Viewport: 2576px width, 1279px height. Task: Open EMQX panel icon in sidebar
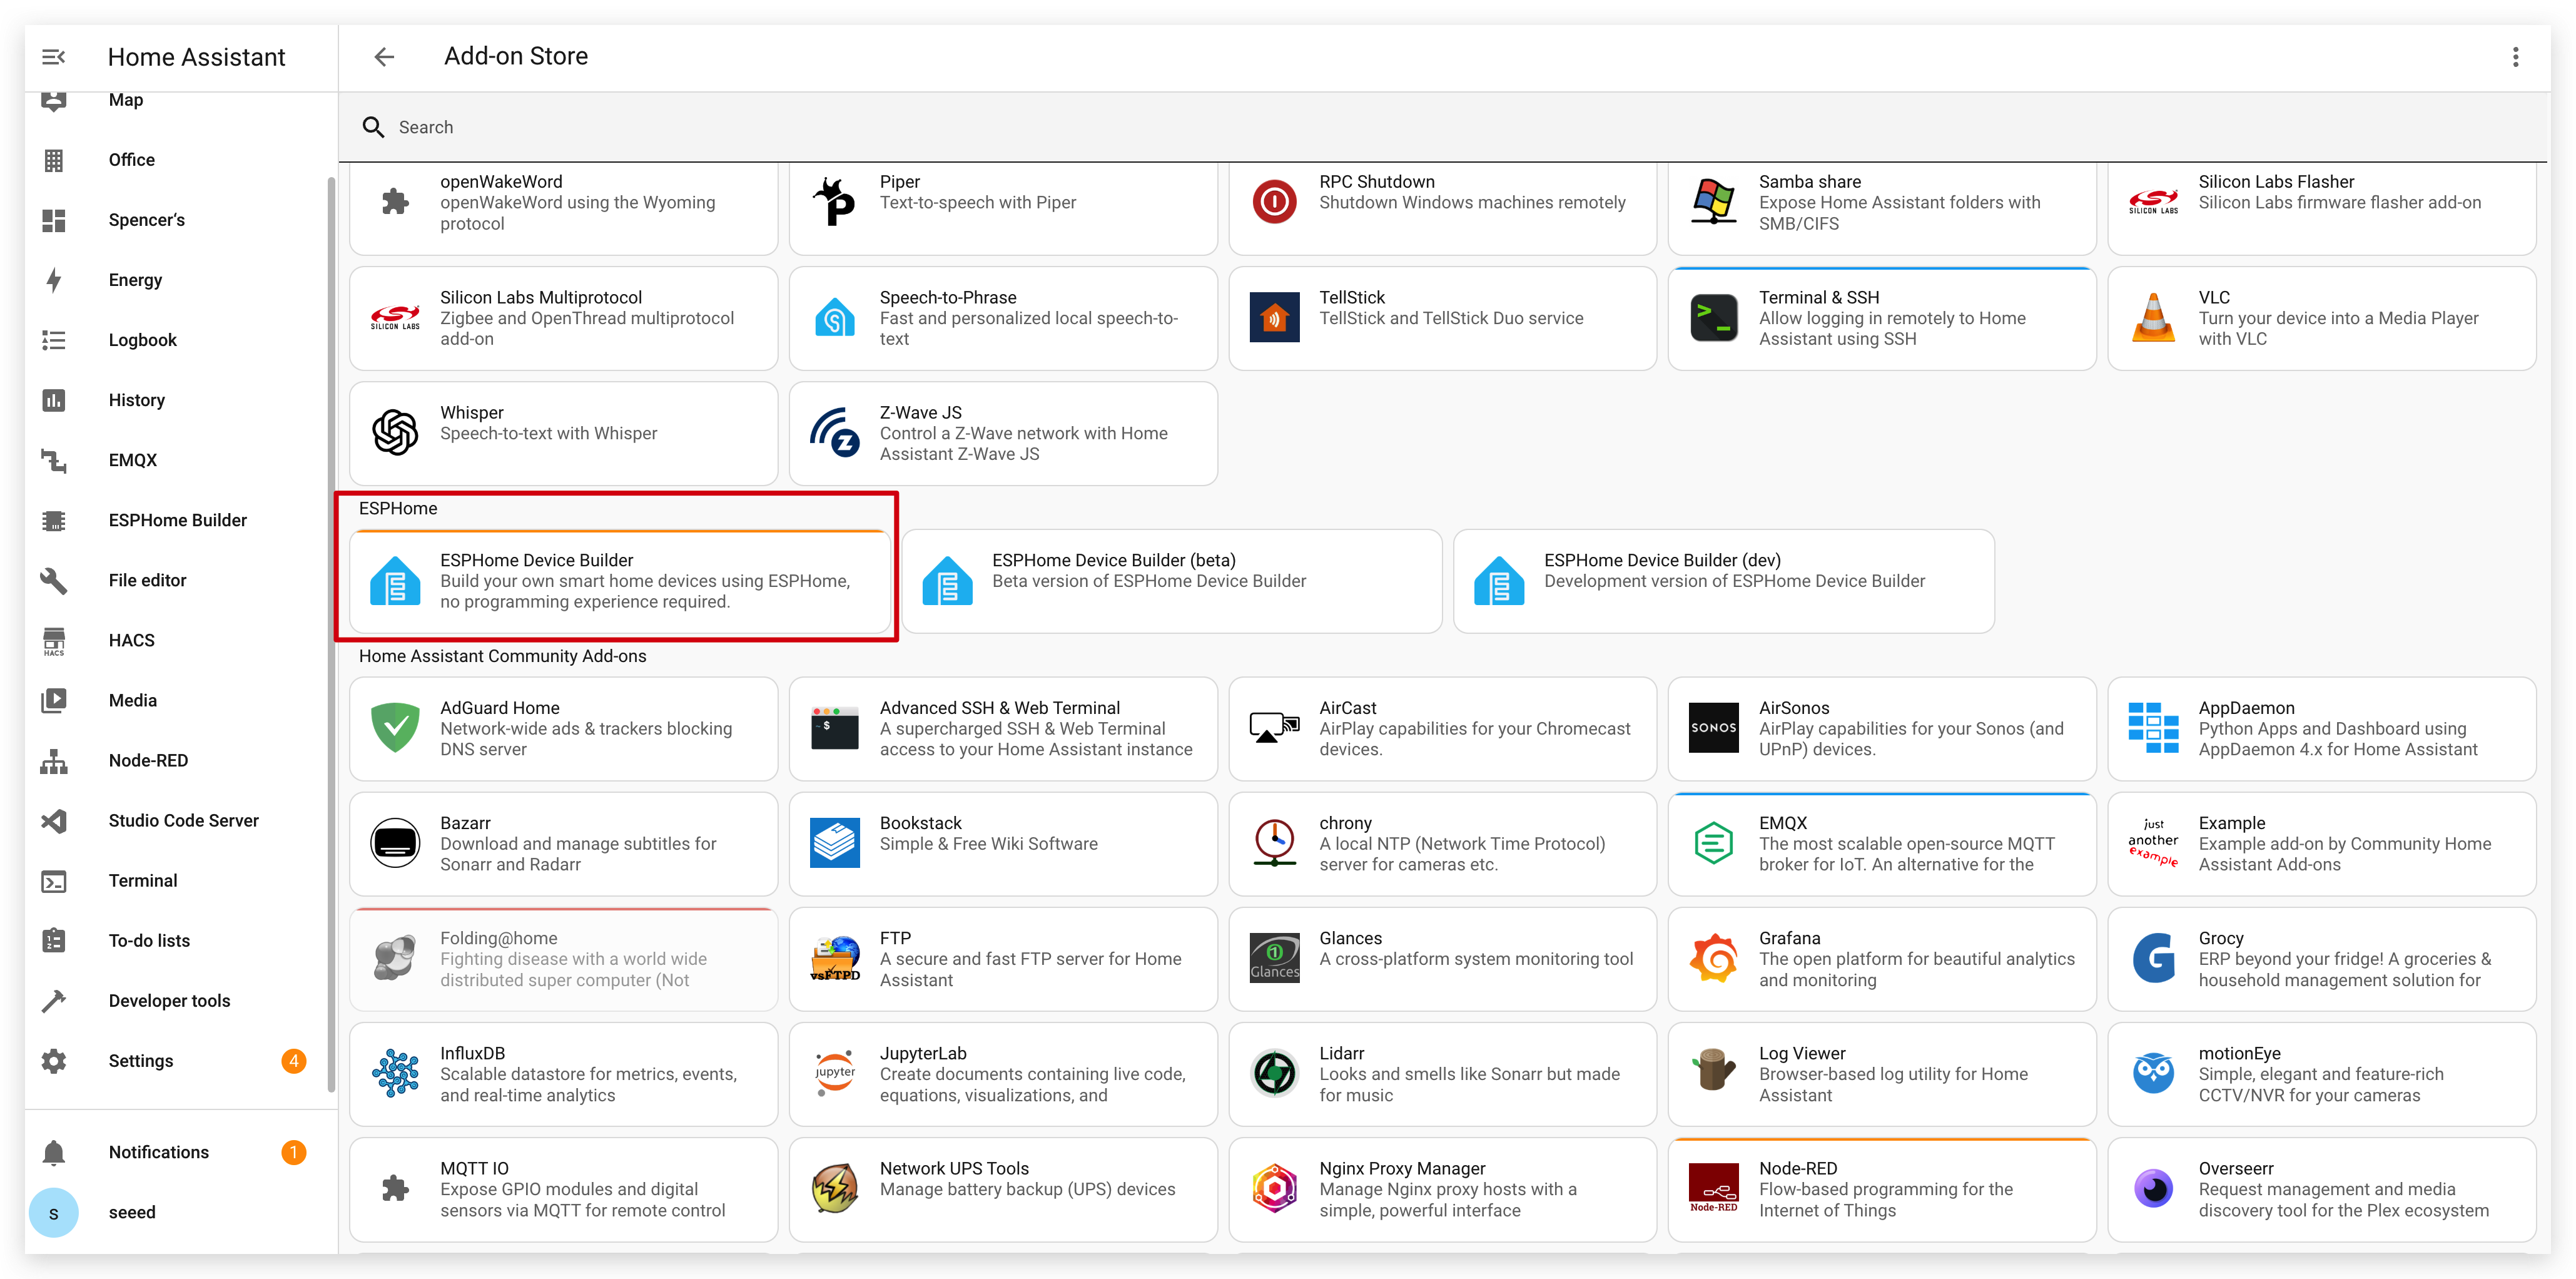click(54, 460)
